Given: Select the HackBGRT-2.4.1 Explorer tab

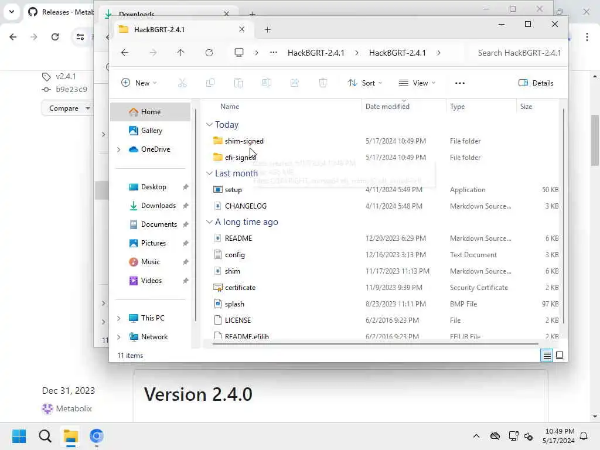Looking at the screenshot, I should point(183,29).
